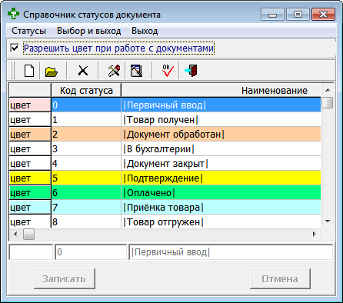Click white color cell for status 1
The image size is (343, 303).
coord(30,119)
